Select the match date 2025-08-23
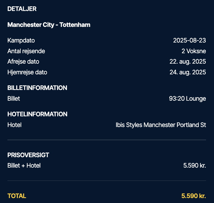 pyautogui.click(x=189, y=40)
